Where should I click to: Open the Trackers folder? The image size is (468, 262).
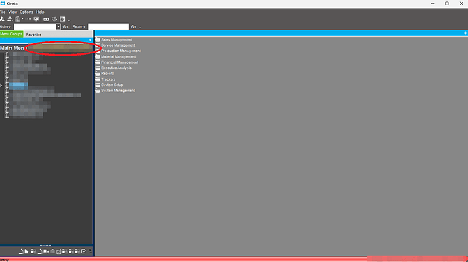(105, 79)
